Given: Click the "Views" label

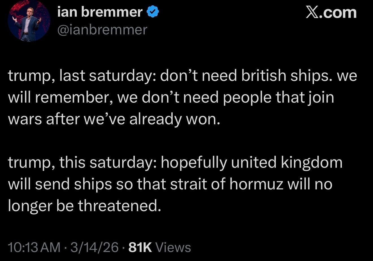Looking at the screenshot, I should pos(173,247).
